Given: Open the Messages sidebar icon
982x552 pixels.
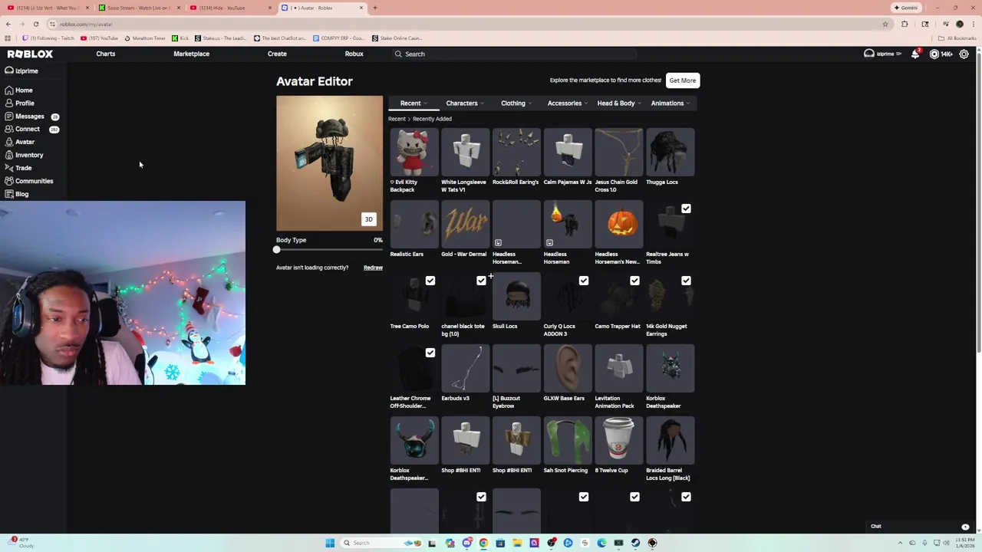Looking at the screenshot, I should tap(8, 117).
